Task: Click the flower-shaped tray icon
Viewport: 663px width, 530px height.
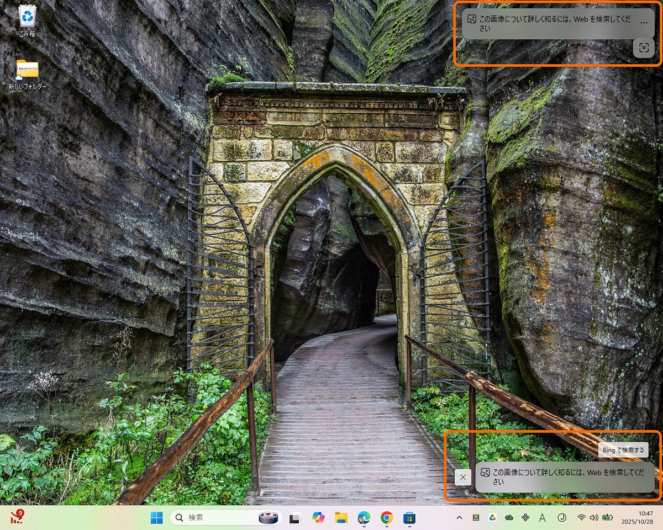Action: click(525, 518)
